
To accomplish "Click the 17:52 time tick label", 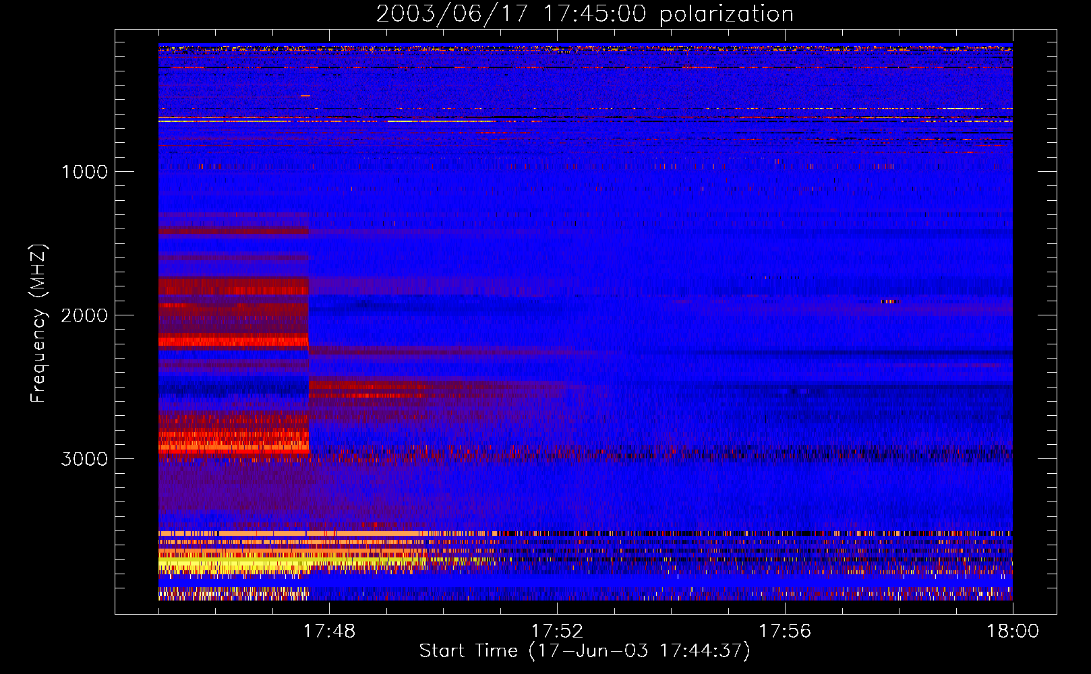I will (x=557, y=632).
